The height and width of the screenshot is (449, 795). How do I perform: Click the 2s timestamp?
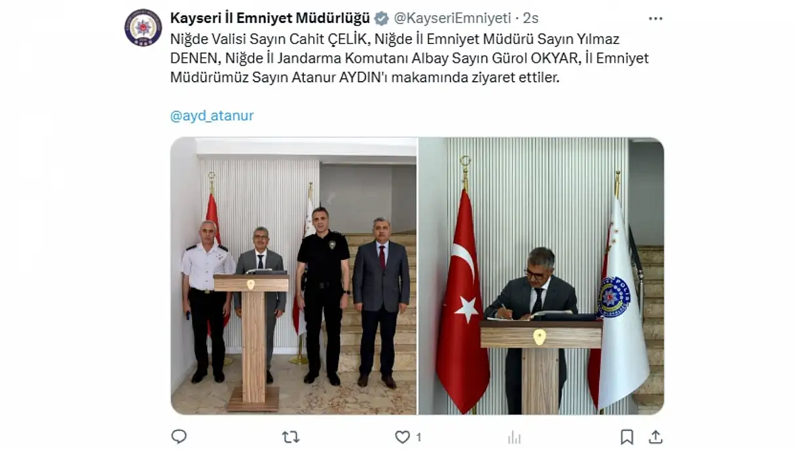pos(531,18)
